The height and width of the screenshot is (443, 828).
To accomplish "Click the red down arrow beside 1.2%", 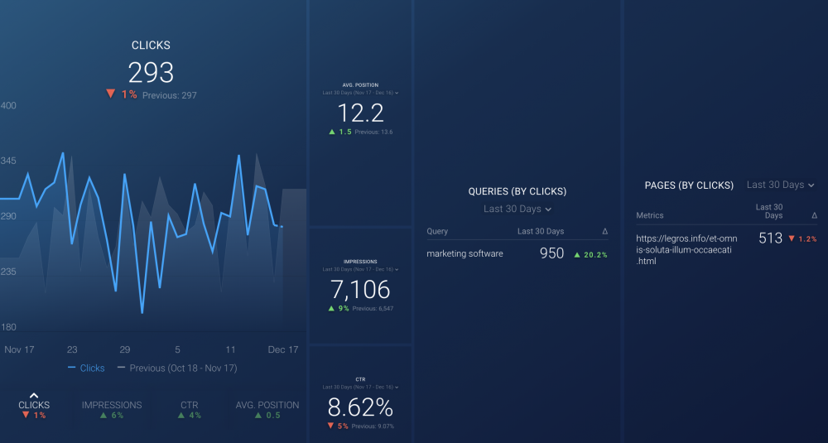I will click(x=792, y=238).
